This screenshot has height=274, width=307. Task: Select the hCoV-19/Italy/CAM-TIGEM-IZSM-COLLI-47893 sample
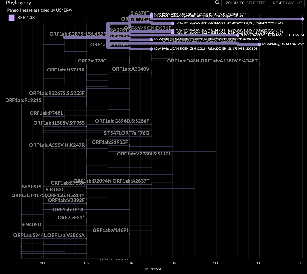151,49
